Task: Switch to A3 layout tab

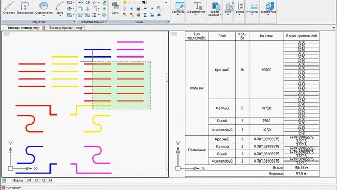Action: pyautogui.click(x=36, y=180)
